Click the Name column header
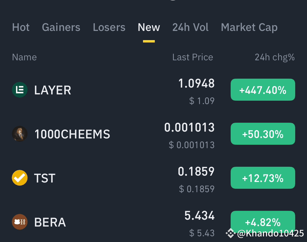This screenshot has width=307, height=242. [x=24, y=57]
